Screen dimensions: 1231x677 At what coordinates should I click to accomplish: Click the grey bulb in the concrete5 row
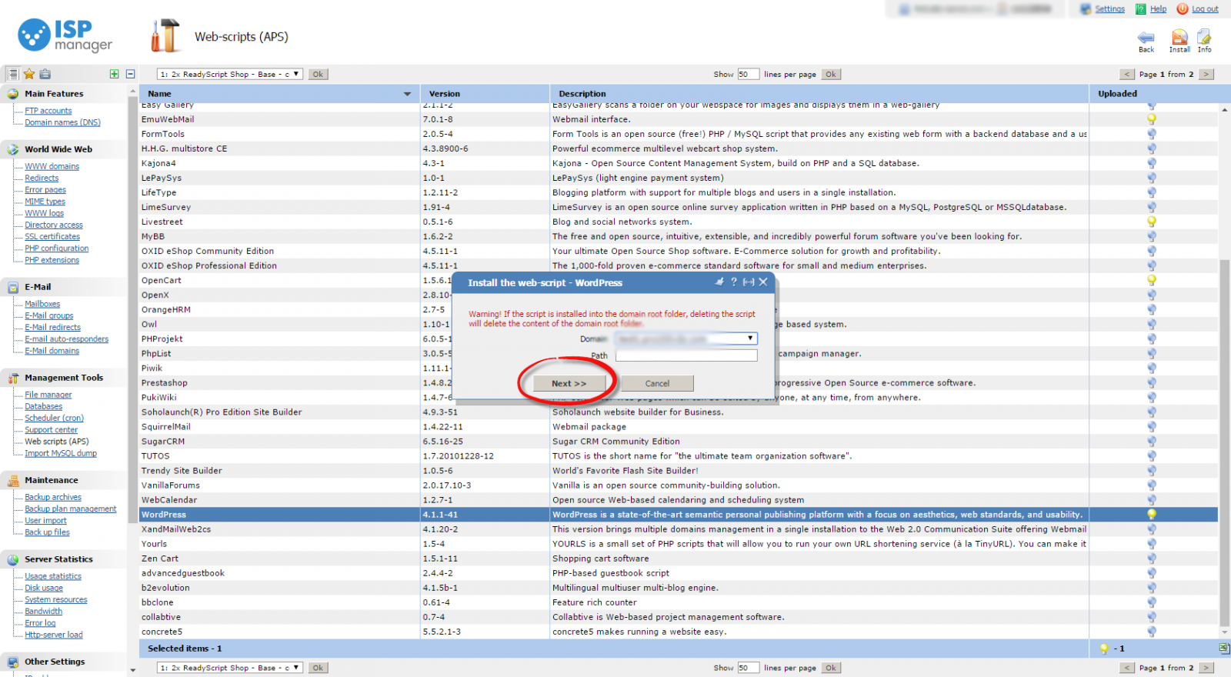coord(1152,632)
